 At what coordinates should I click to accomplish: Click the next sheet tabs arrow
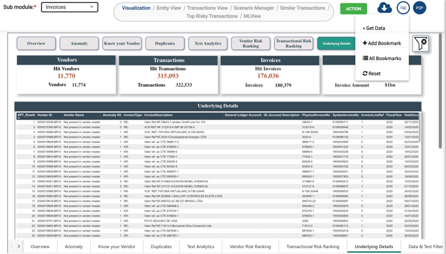pyautogui.click(x=19, y=246)
